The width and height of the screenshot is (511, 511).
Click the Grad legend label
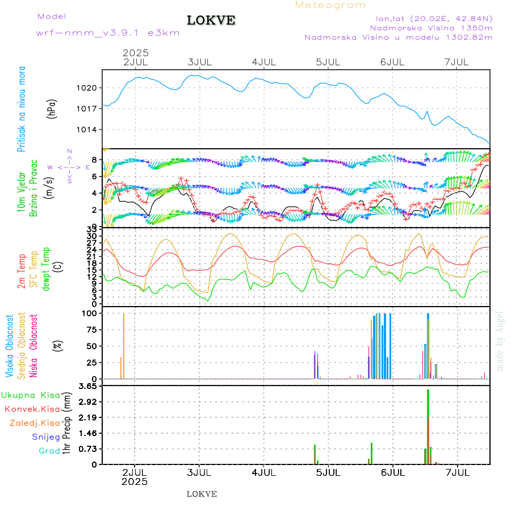[49, 451]
